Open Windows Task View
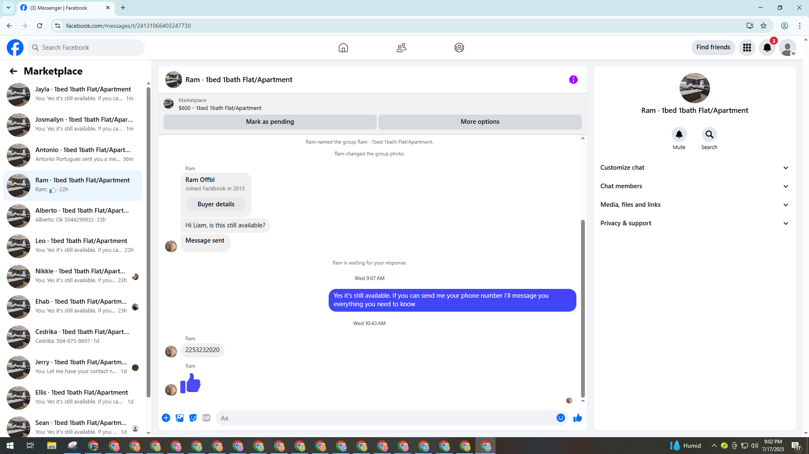The width and height of the screenshot is (809, 454). coord(30,446)
